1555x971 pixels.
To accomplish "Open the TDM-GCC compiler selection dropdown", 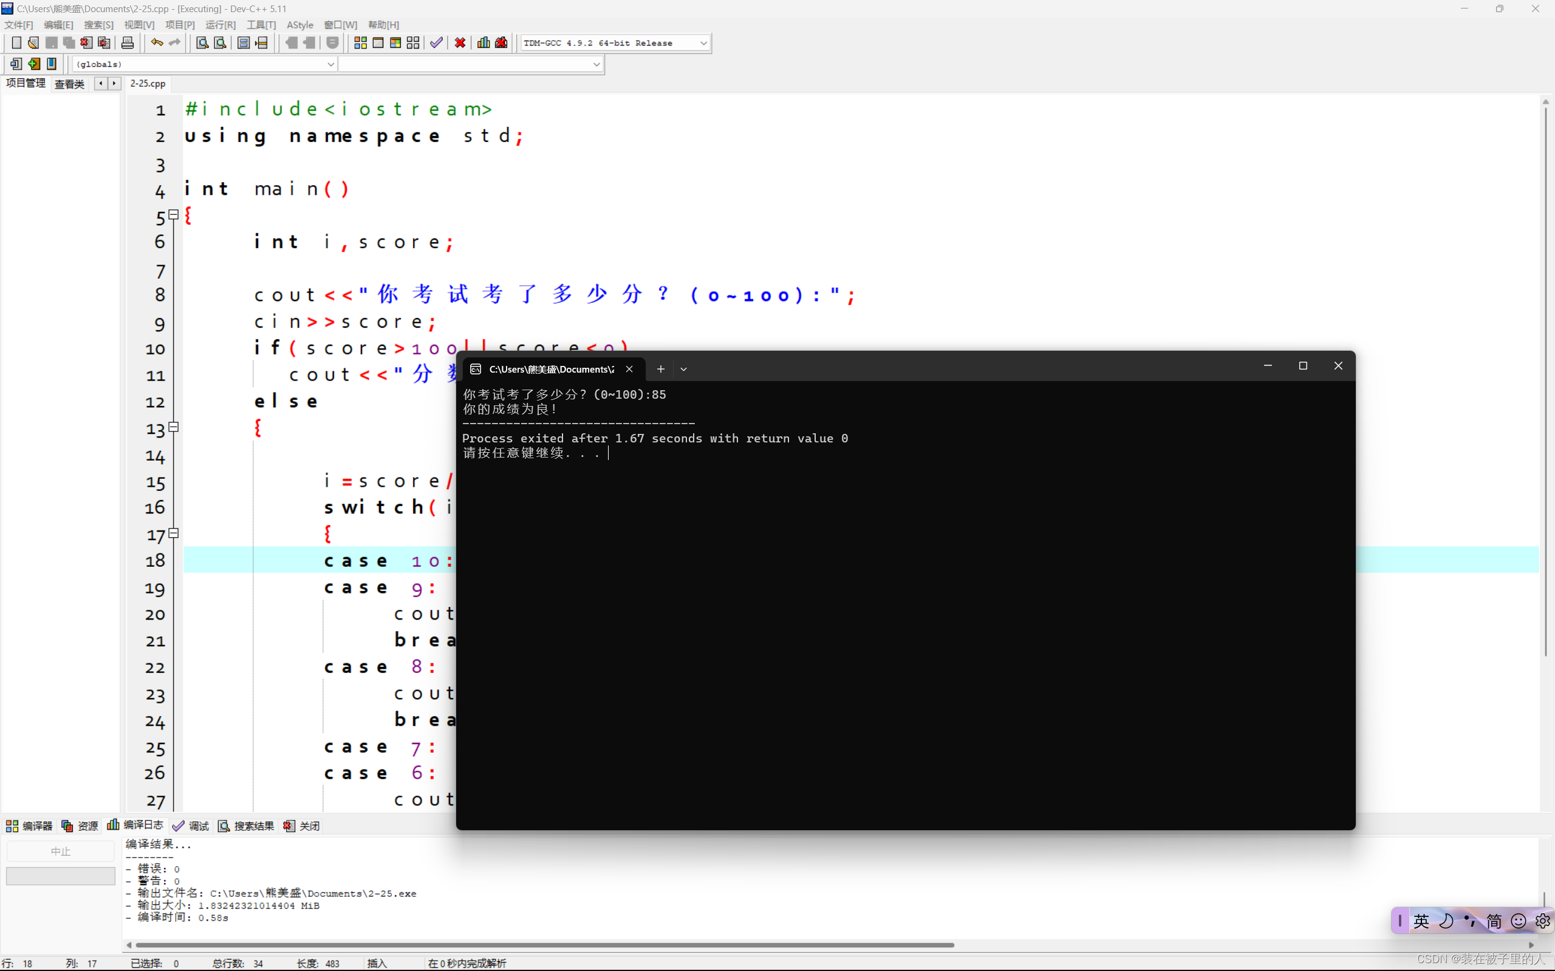I will pyautogui.click(x=703, y=43).
